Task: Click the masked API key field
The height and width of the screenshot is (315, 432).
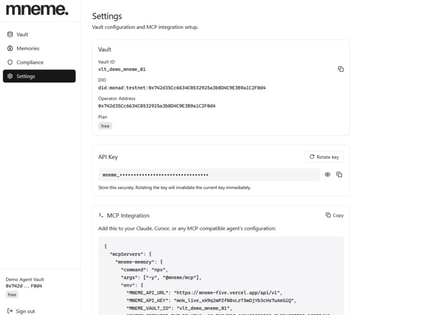Action: click(x=209, y=175)
